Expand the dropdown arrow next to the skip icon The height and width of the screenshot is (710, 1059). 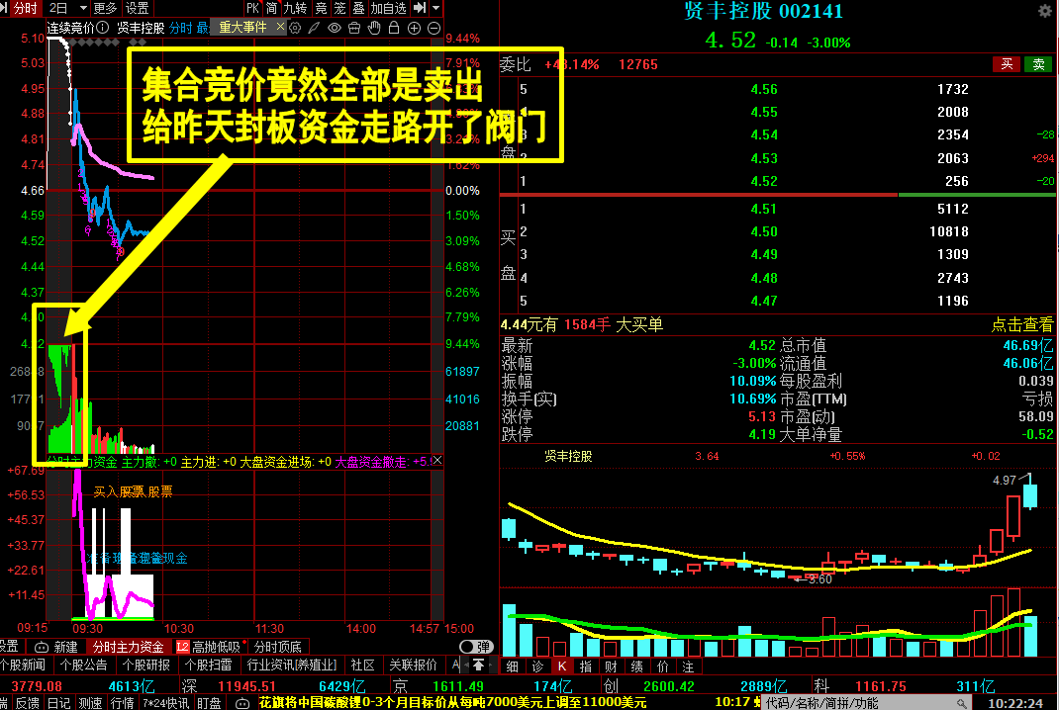[436, 8]
